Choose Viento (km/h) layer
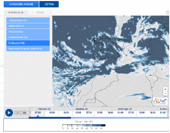170x133 pixels. [28, 26]
